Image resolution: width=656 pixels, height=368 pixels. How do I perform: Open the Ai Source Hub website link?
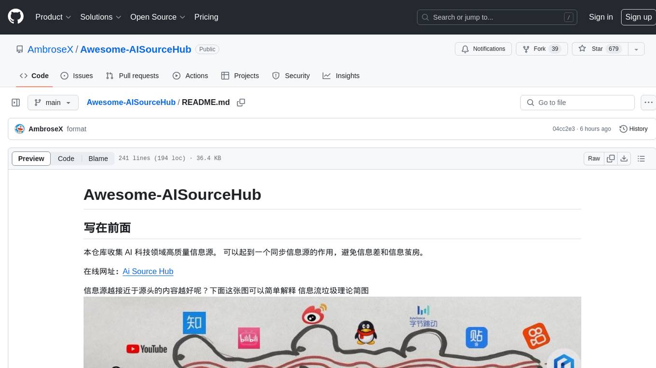148,271
